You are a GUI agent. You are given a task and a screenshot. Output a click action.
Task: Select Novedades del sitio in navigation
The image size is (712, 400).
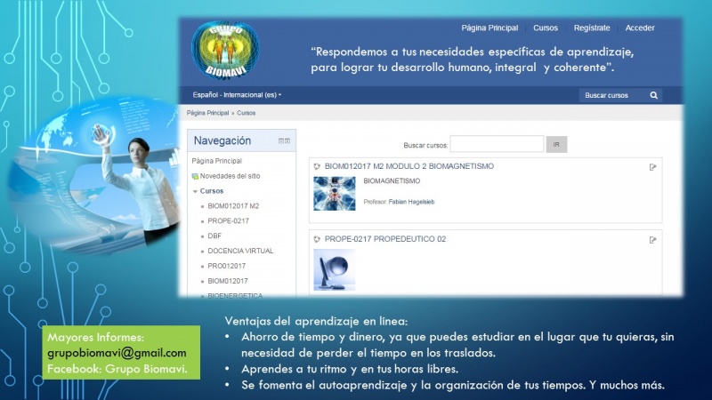pos(230,176)
